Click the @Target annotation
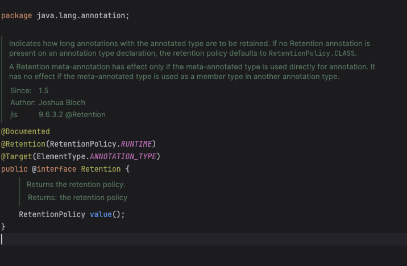 pyautogui.click(x=16, y=156)
